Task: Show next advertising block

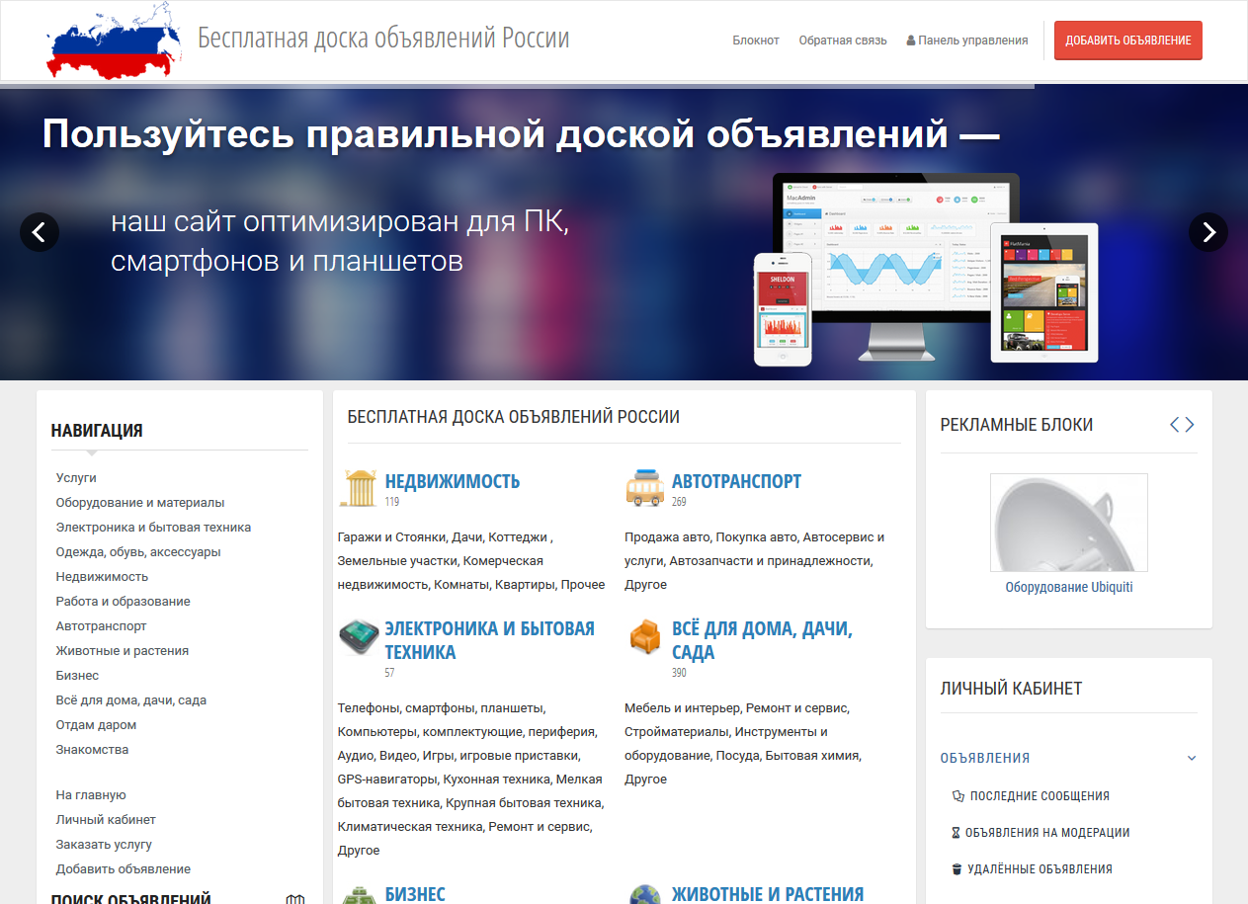Action: [1190, 425]
